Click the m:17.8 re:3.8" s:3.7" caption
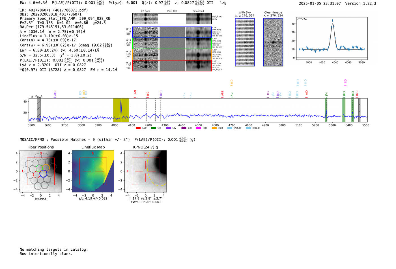The height and width of the screenshot is (269, 396). click(145, 198)
